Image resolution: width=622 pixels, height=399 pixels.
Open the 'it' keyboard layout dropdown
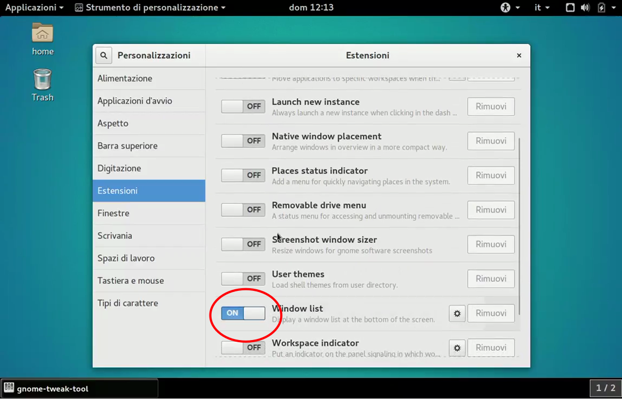542,8
